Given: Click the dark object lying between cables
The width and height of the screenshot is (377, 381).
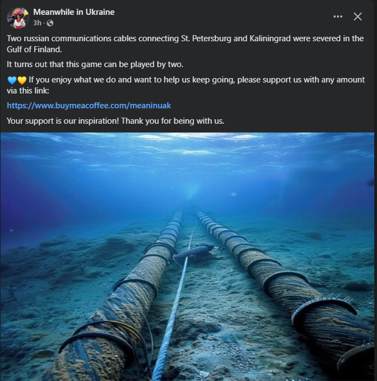Looking at the screenshot, I should [x=195, y=253].
